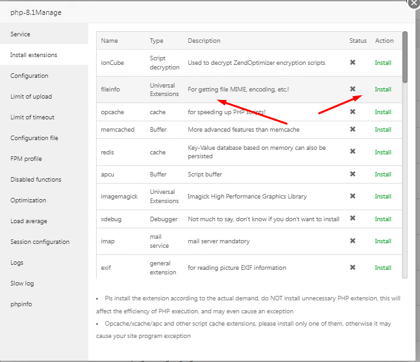Install the imagemagick extension
Image resolution: width=420 pixels, height=362 pixels.
[383, 197]
